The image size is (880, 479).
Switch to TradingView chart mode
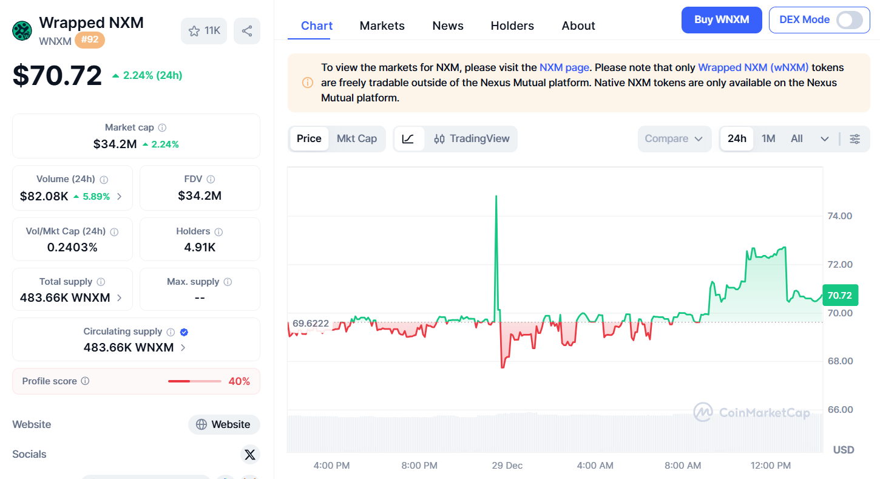[x=472, y=139]
